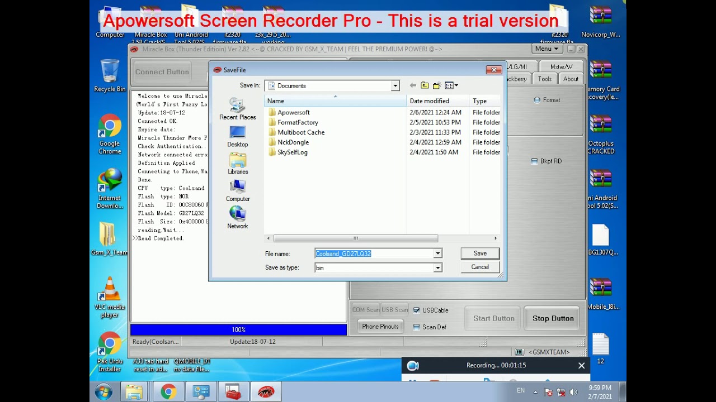Open Novicorp_W archive on desktop
The height and width of the screenshot is (402, 716).
click(601, 21)
